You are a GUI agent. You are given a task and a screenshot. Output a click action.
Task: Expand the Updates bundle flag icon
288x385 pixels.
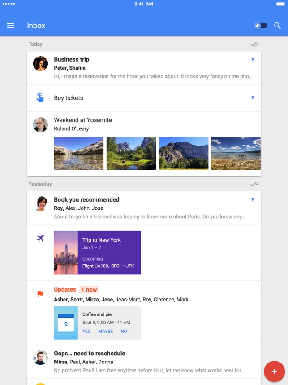40,294
